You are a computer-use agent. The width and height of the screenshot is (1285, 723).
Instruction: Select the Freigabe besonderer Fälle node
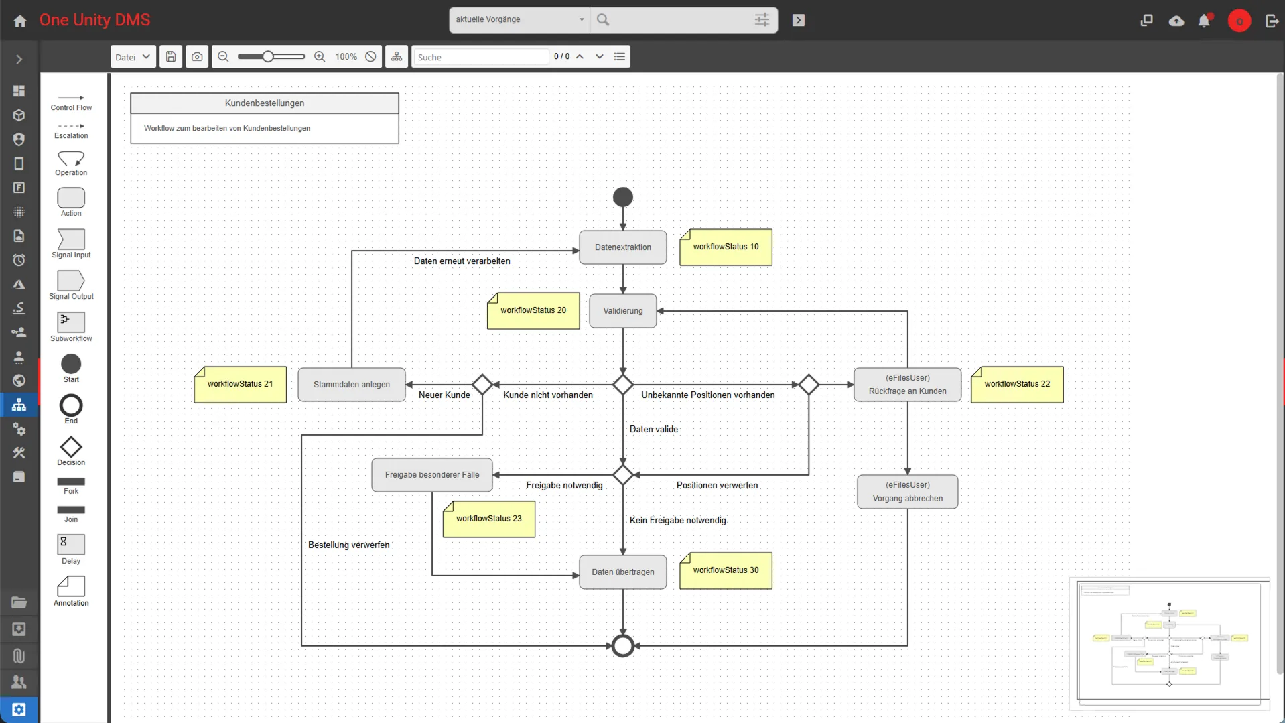[432, 475]
